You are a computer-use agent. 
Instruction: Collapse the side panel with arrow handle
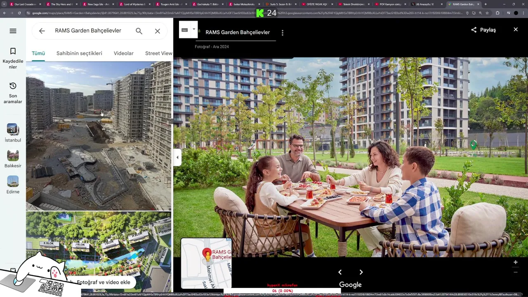point(177,157)
